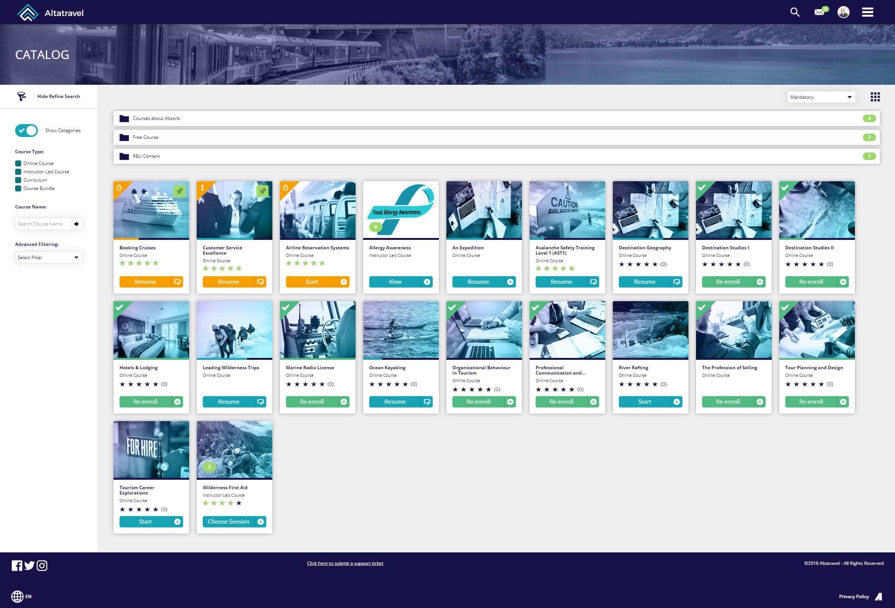Open the profile avatar menu
Viewport: 895px width, 608px height.
tap(844, 12)
